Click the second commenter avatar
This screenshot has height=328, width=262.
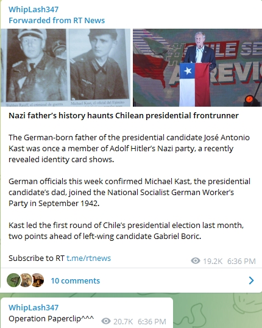click(26, 280)
